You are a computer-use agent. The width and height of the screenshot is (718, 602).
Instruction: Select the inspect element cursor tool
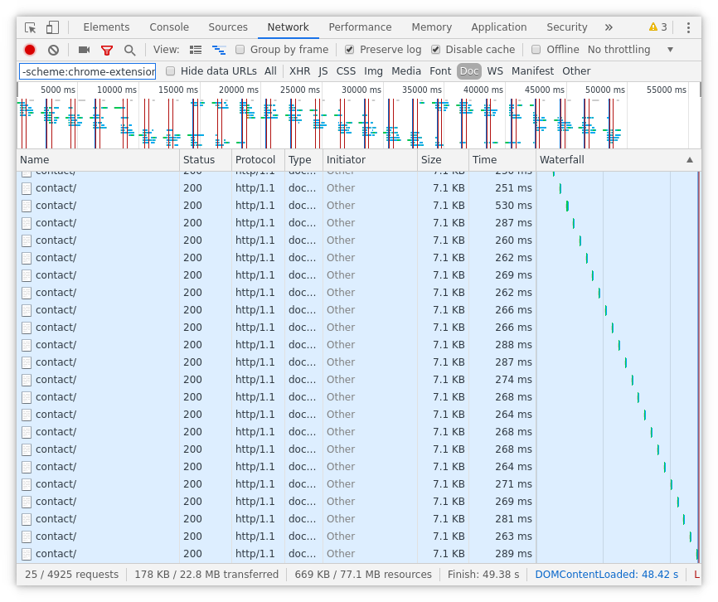tap(28, 27)
